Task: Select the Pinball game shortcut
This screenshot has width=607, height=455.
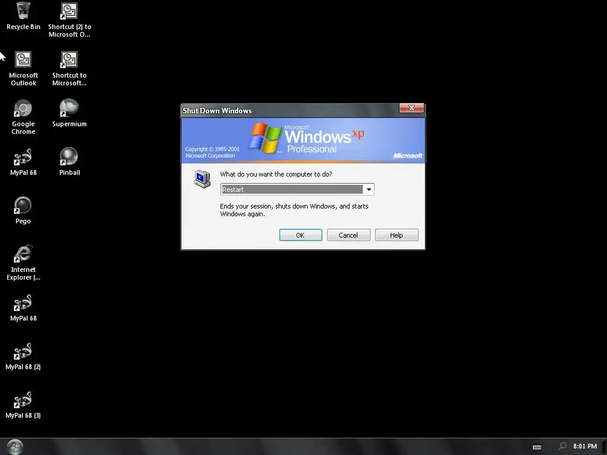Action: 69,162
